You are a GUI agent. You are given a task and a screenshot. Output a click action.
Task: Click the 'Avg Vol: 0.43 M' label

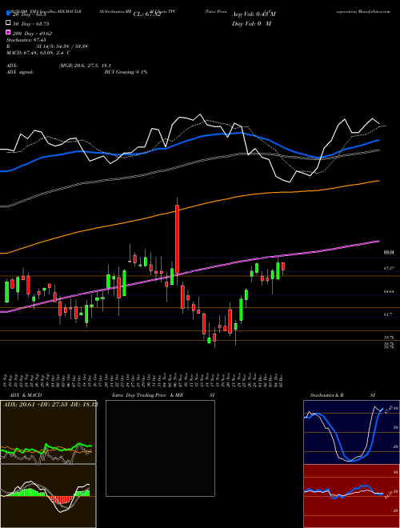coord(254,14)
